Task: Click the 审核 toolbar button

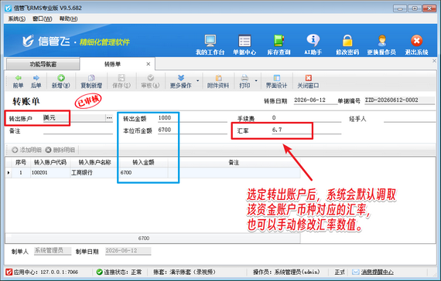Action: (150, 81)
